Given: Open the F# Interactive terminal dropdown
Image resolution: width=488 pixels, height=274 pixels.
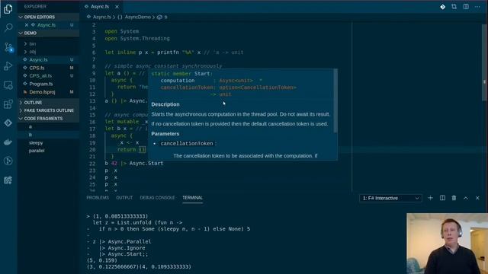Looking at the screenshot, I should (390, 198).
